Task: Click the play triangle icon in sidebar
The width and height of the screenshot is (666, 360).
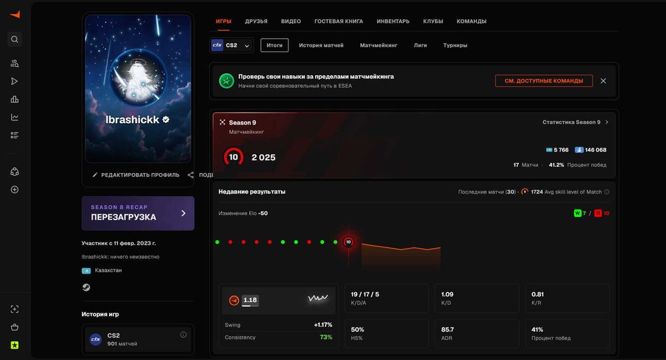Action: (x=15, y=81)
